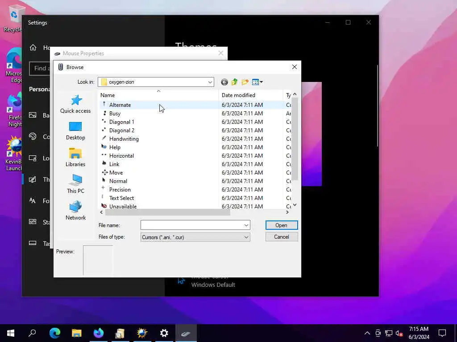
Task: Open Firefox Nightly from taskbar
Action: click(x=99, y=333)
